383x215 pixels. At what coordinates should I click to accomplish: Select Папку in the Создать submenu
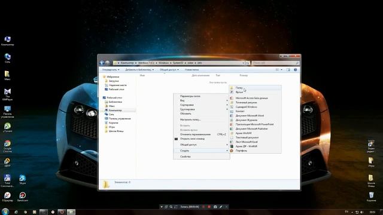255,88
